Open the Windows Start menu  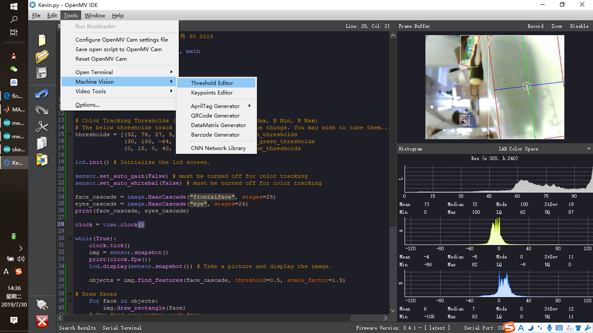click(14, 7)
